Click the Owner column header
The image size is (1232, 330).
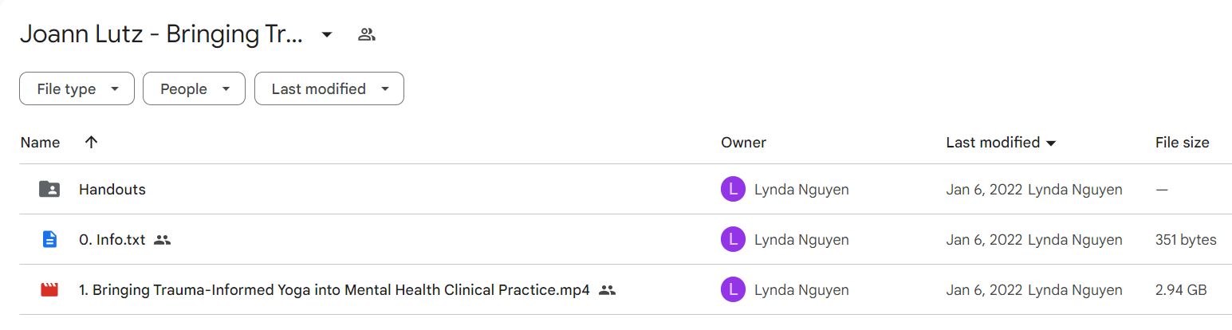(743, 143)
